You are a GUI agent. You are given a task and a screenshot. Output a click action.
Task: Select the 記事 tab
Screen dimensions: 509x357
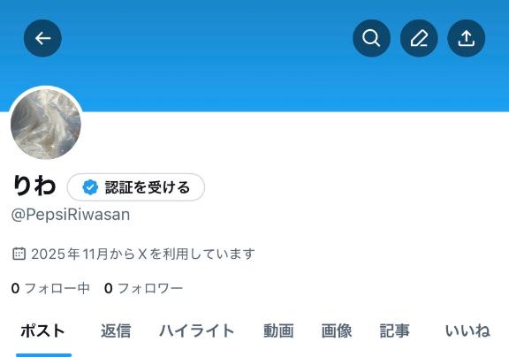395,331
